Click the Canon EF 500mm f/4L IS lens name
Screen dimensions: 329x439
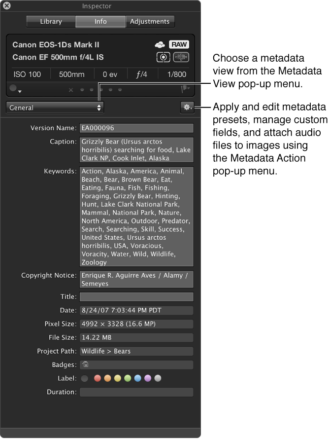pos(58,57)
